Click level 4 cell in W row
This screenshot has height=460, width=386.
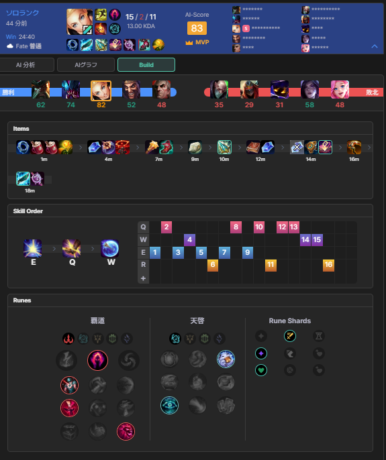[x=189, y=239]
